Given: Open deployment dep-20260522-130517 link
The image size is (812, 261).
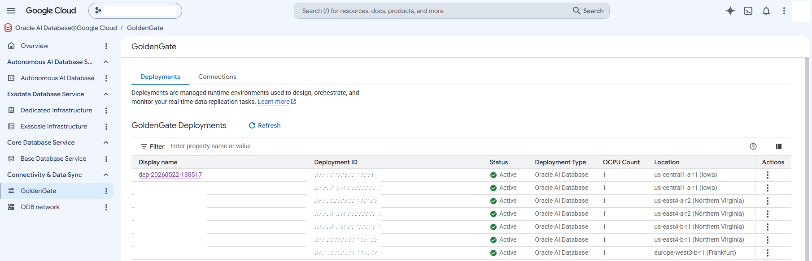Looking at the screenshot, I should 170,175.
